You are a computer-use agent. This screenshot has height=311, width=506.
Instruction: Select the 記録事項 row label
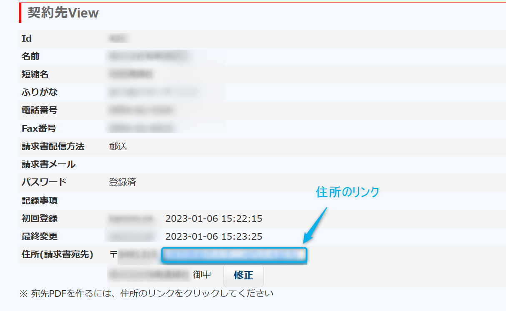point(40,201)
